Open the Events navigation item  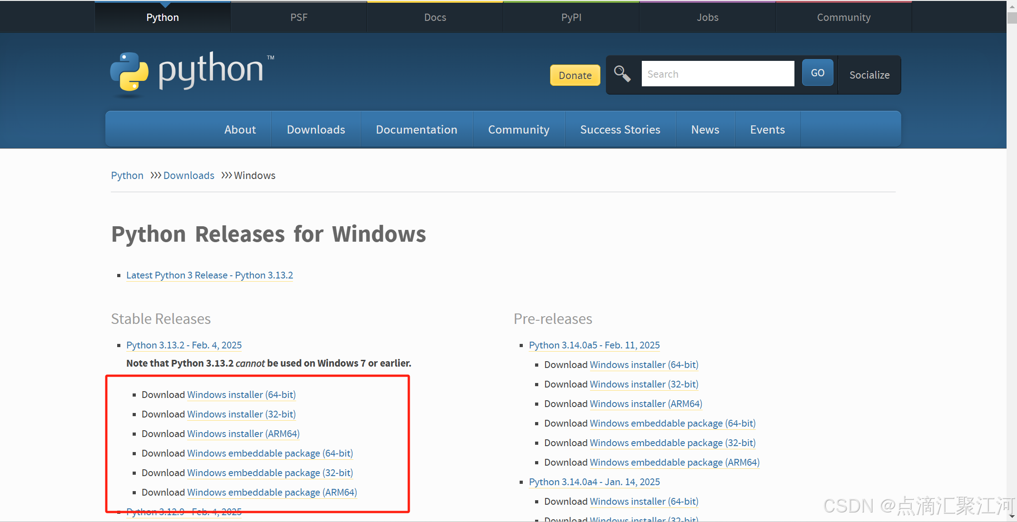click(767, 129)
